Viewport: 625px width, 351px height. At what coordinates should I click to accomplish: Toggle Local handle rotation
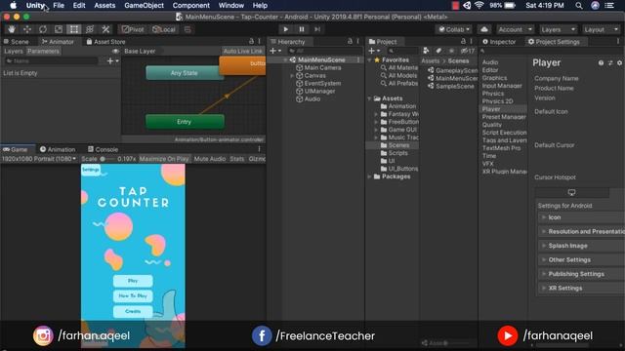tap(164, 29)
